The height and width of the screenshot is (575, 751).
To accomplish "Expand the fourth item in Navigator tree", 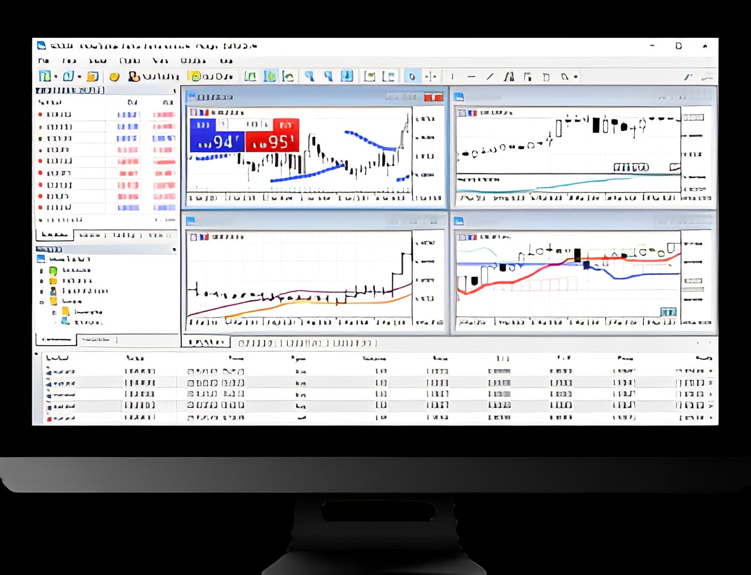I will tap(42, 302).
